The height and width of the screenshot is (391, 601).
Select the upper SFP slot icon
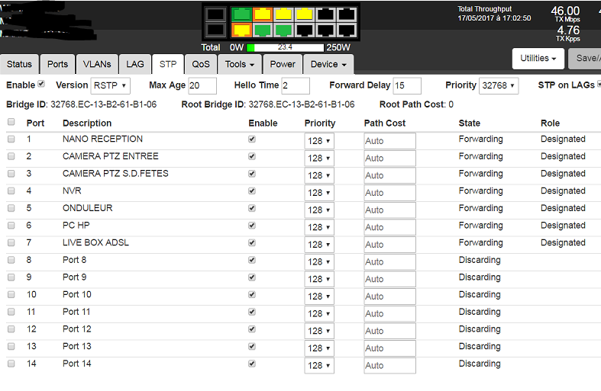click(x=215, y=14)
